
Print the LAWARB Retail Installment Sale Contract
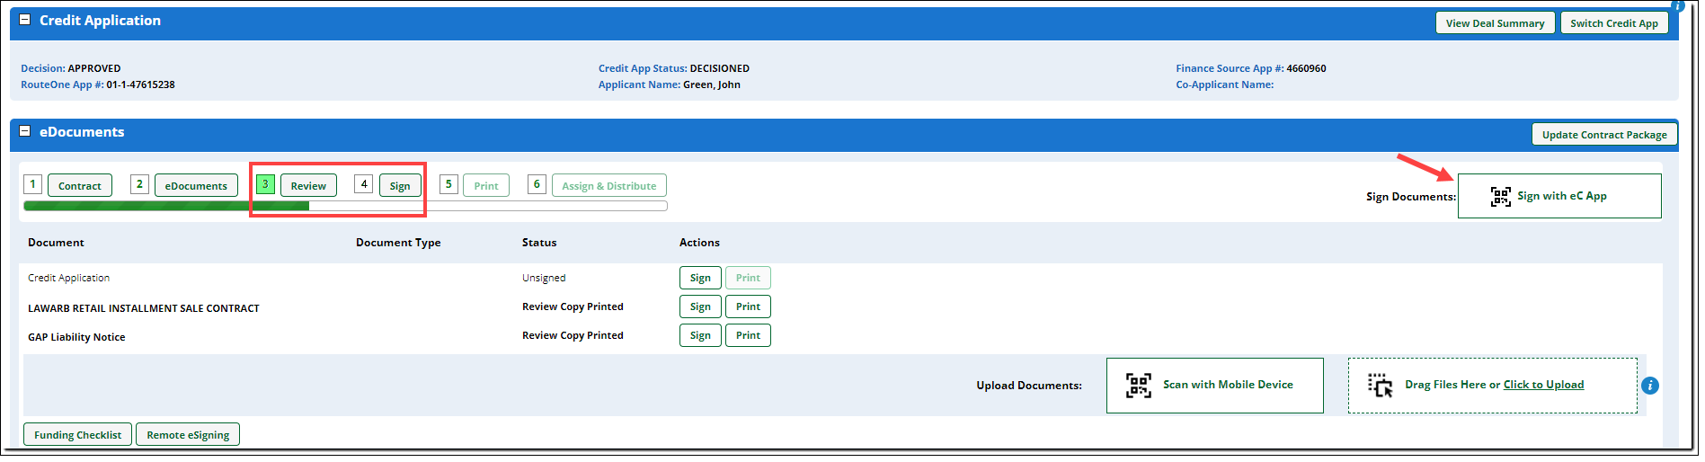748,307
